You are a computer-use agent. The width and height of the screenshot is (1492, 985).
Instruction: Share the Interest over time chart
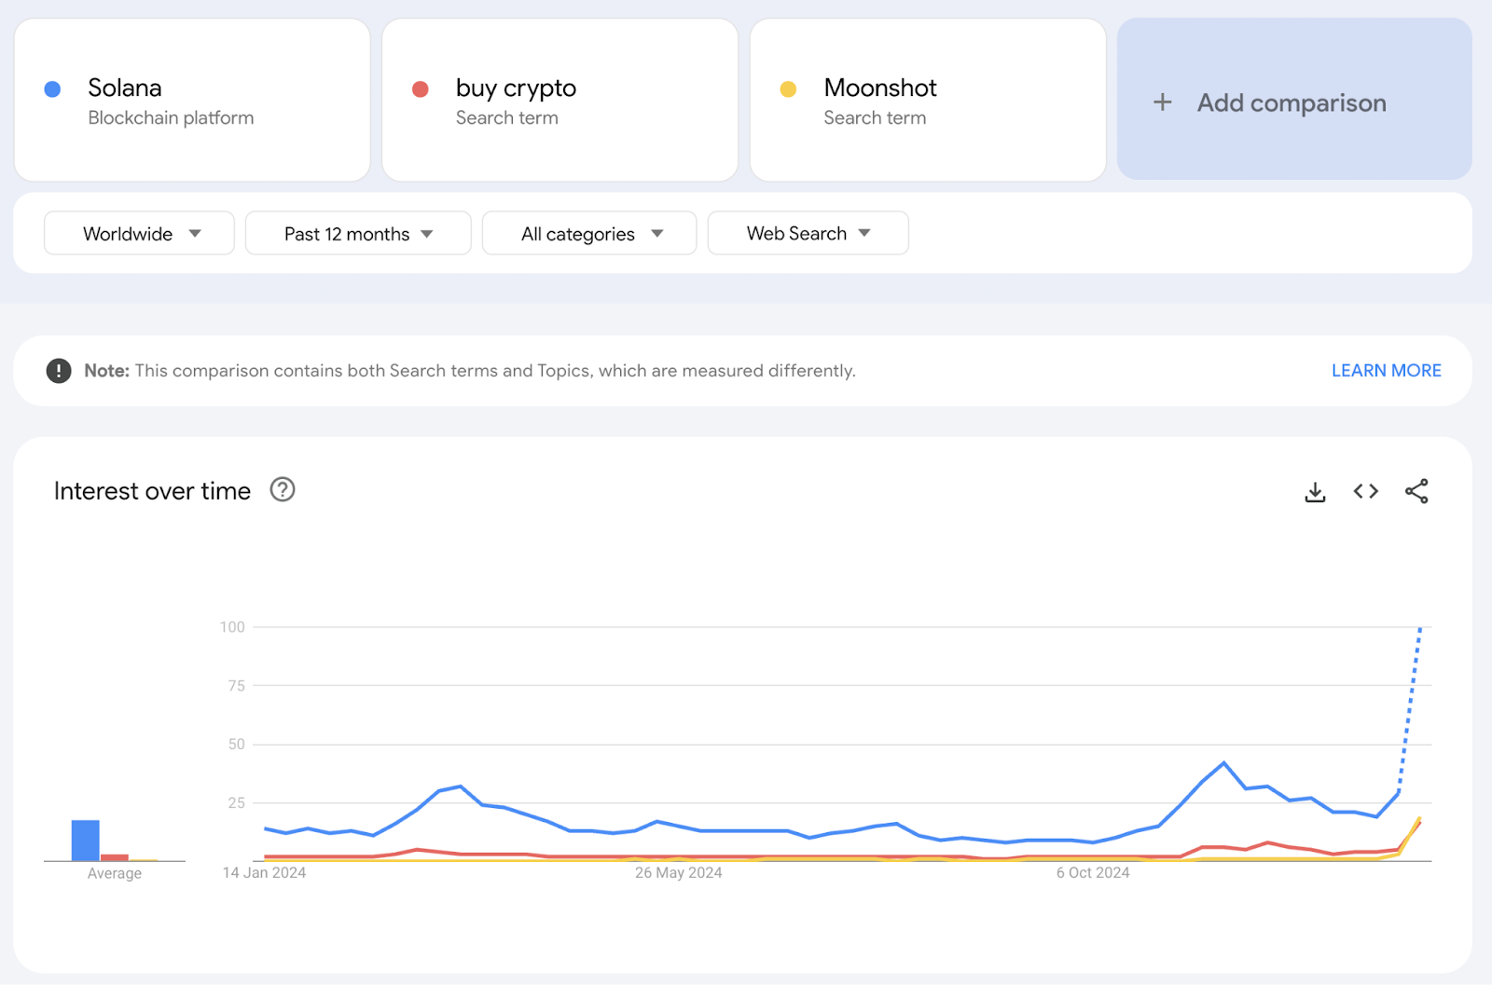point(1416,491)
